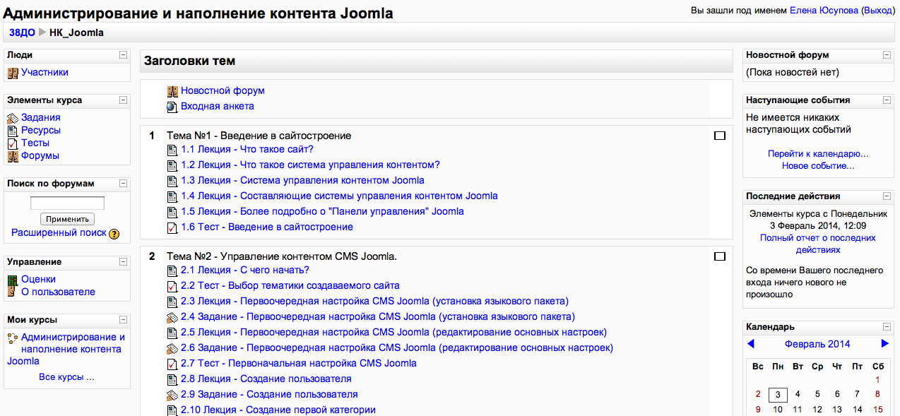Image resolution: width=900 pixels, height=416 pixels.
Task: Open Форумы in course elements
Action: (40, 155)
